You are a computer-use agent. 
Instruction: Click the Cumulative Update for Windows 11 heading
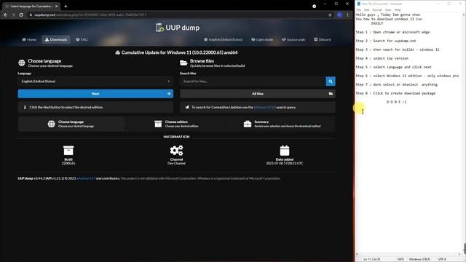(x=176, y=52)
